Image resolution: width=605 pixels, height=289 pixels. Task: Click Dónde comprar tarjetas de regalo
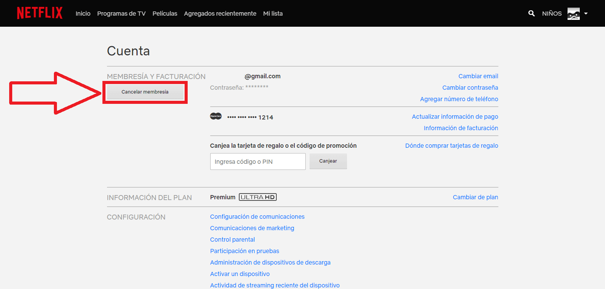[x=451, y=145]
